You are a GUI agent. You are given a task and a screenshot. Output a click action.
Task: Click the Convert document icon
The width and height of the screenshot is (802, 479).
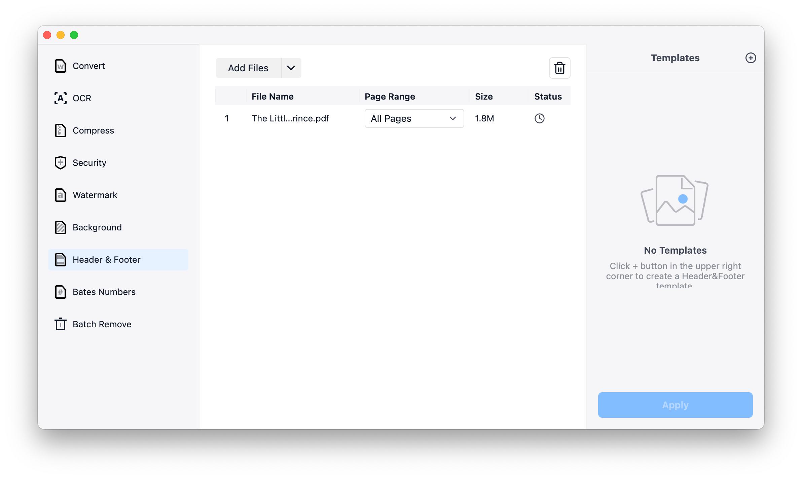pos(60,66)
